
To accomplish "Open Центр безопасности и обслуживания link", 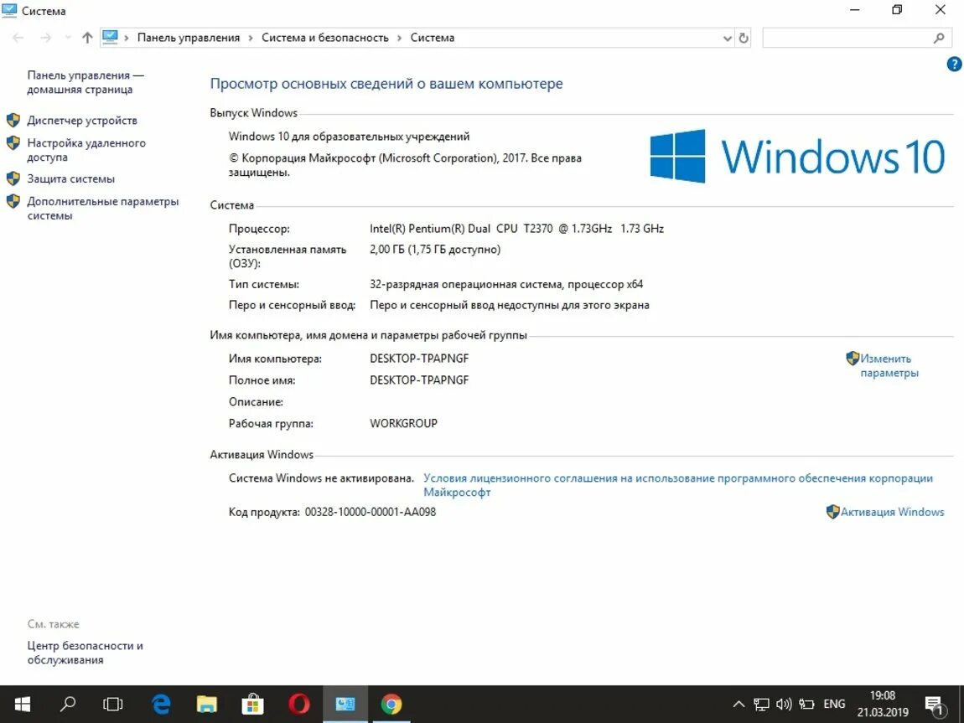I will 85,653.
